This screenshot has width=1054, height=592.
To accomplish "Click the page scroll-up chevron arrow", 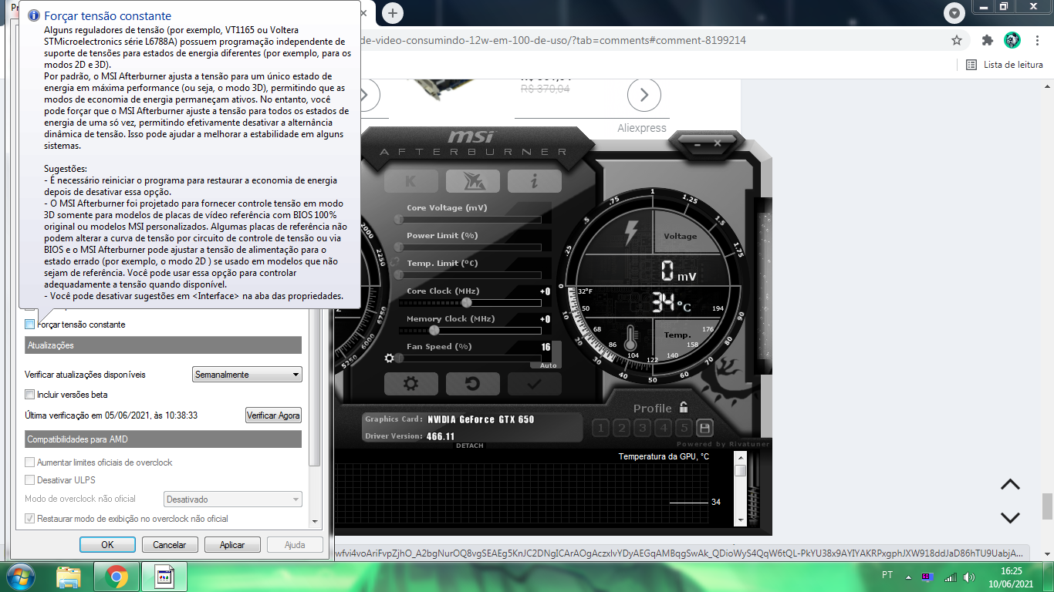I will click(x=1010, y=484).
